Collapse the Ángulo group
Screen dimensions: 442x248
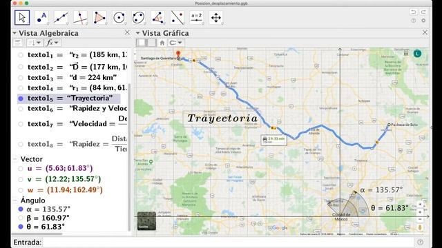pos(15,200)
